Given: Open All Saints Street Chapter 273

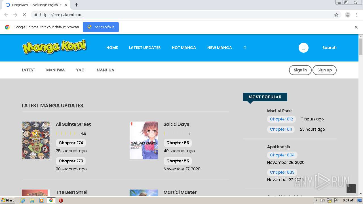Looking at the screenshot, I should coord(71,161).
